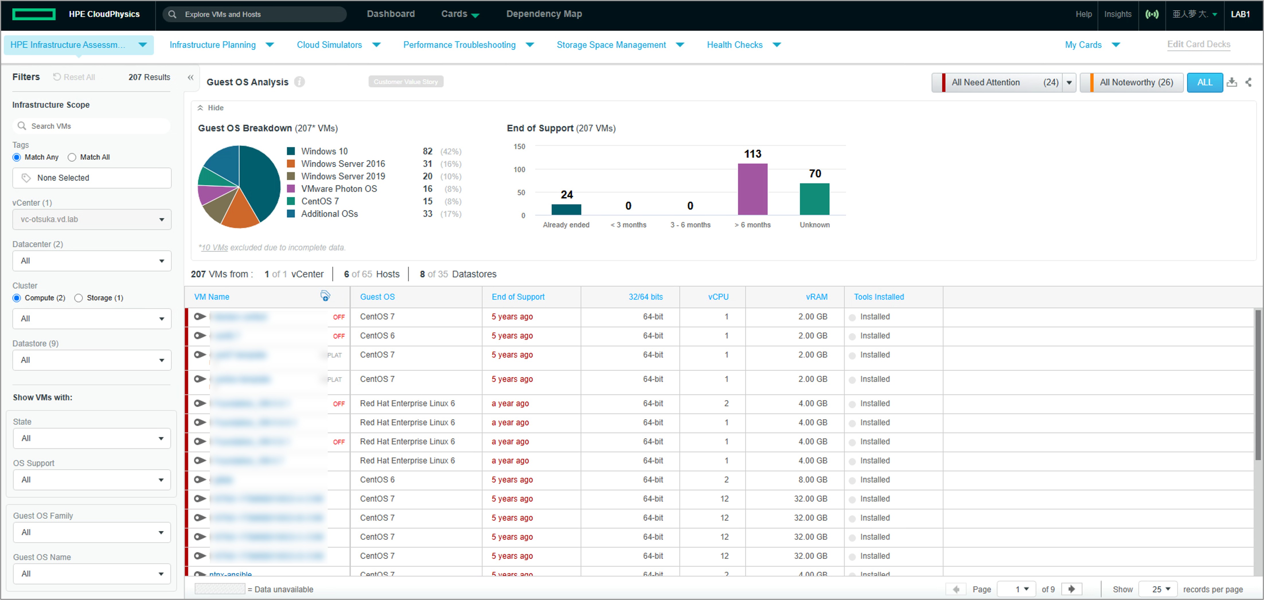This screenshot has height=600, width=1264.
Task: Open Infrastructure Planning deck menu
Action: point(221,45)
